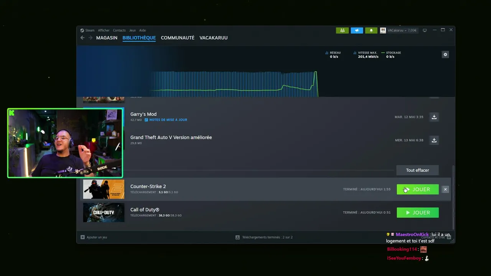Click the download graph peak

pos(315,73)
